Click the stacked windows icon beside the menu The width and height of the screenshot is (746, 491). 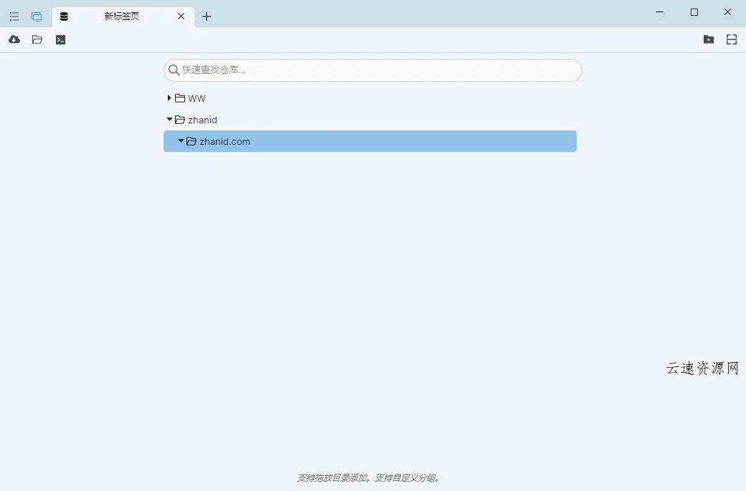click(37, 16)
